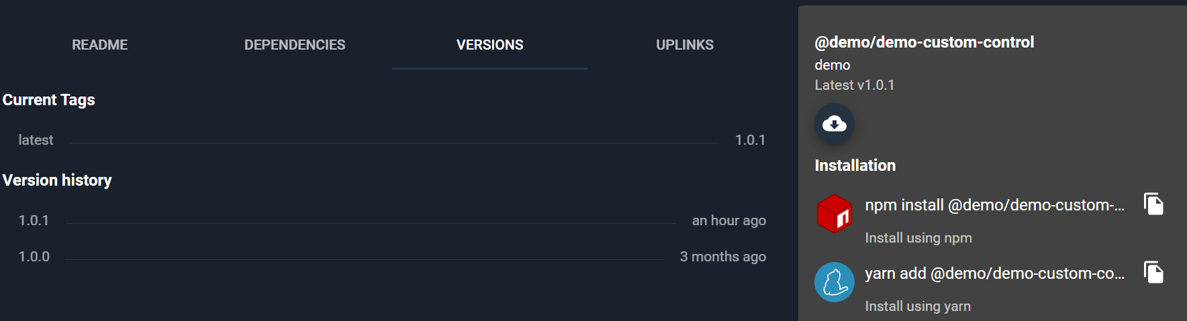Image resolution: width=1187 pixels, height=321 pixels.
Task: Click the @demo/demo-custom-control package title
Action: [924, 42]
